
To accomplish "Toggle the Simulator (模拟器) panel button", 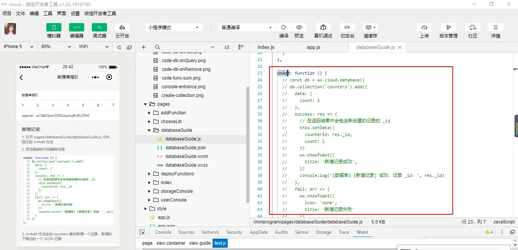I will click(x=54, y=27).
